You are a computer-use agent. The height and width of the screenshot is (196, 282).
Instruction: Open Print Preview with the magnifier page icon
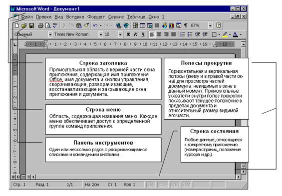coord(47,25)
